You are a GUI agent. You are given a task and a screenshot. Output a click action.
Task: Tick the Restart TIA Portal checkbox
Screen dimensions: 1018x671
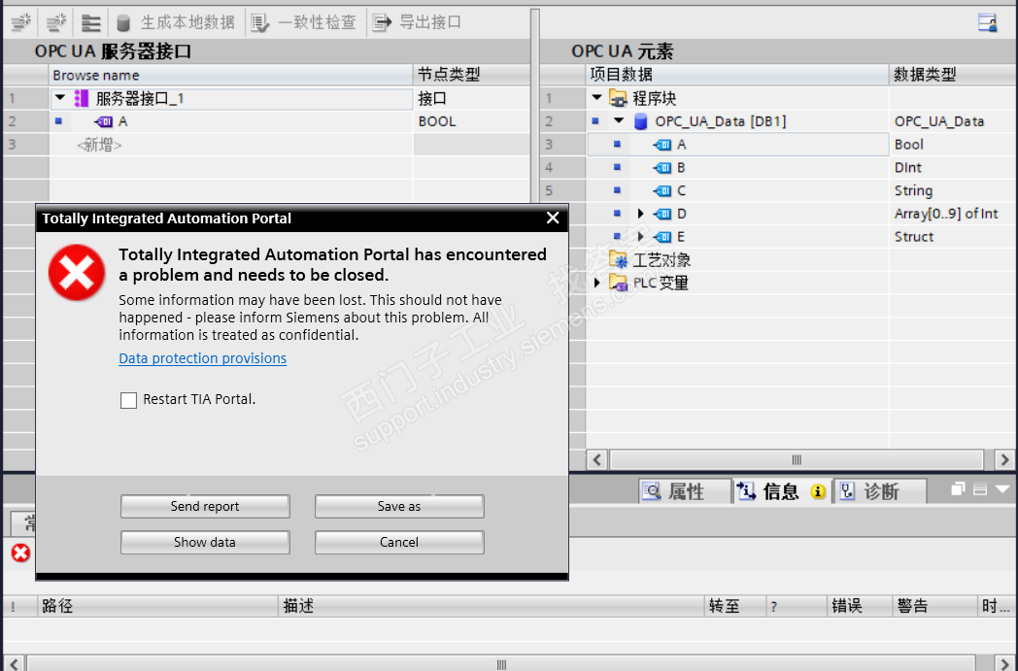128,400
